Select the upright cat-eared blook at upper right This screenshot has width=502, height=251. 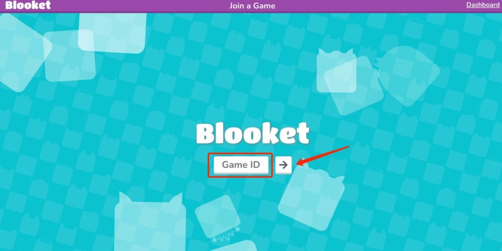coord(336,71)
